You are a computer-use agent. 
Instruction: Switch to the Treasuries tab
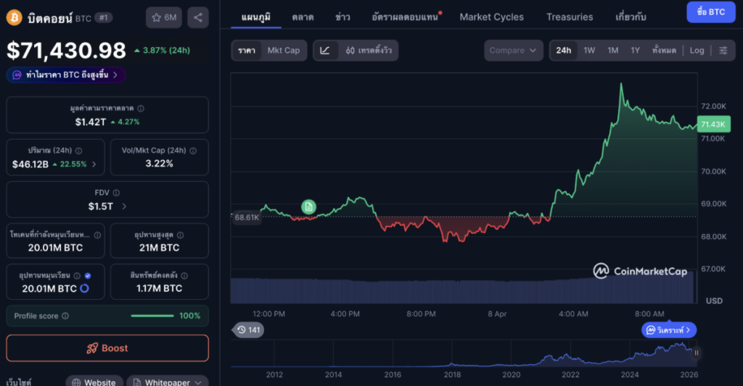click(x=569, y=17)
